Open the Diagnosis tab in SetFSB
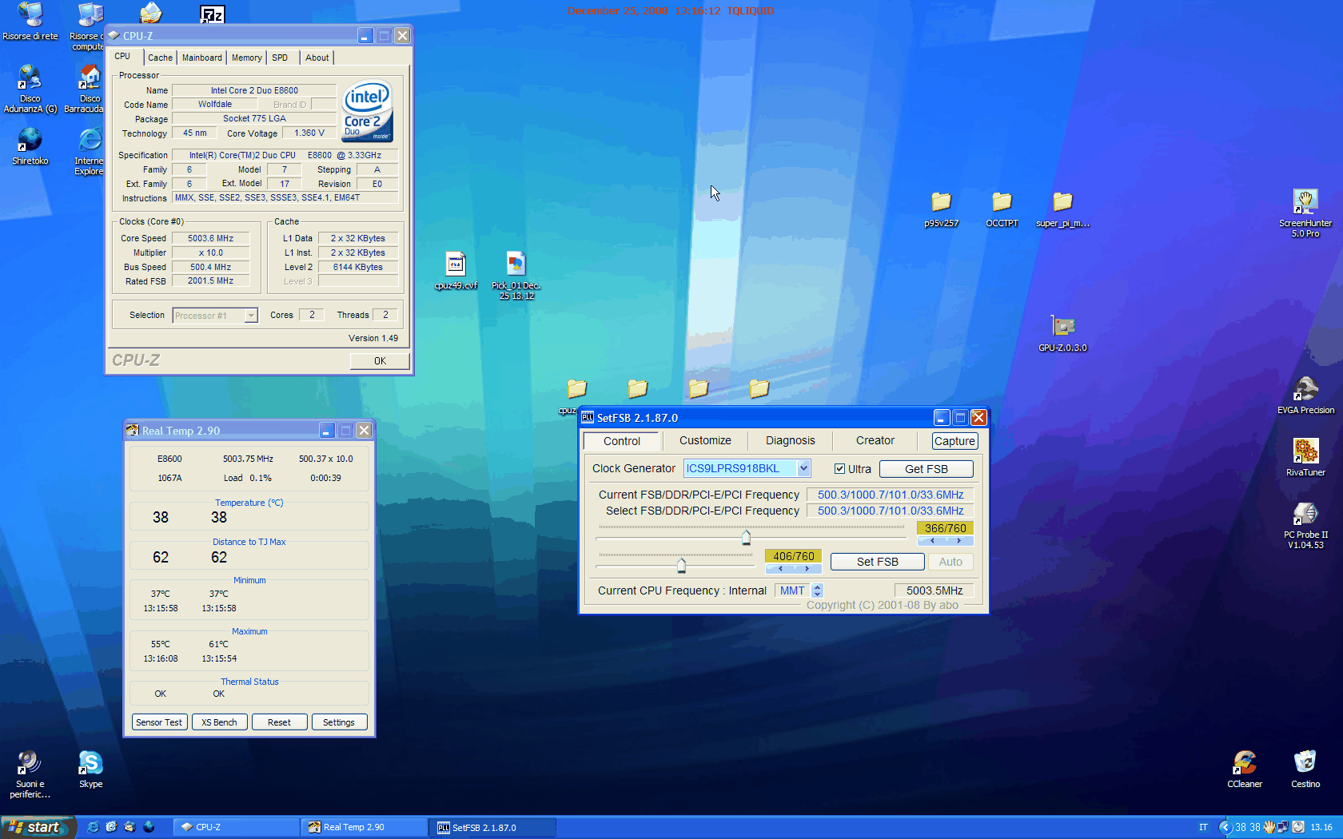This screenshot has width=1343, height=839. pos(791,440)
